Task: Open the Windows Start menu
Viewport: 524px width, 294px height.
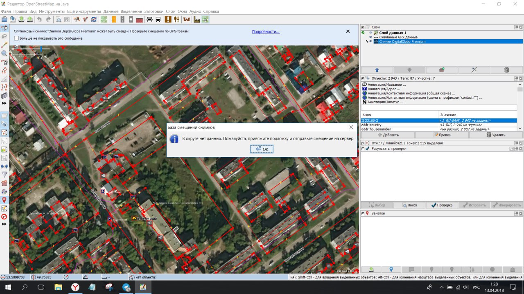Action: click(8, 287)
